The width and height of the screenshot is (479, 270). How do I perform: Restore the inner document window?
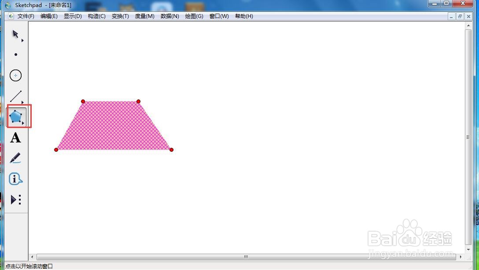tap(460, 16)
